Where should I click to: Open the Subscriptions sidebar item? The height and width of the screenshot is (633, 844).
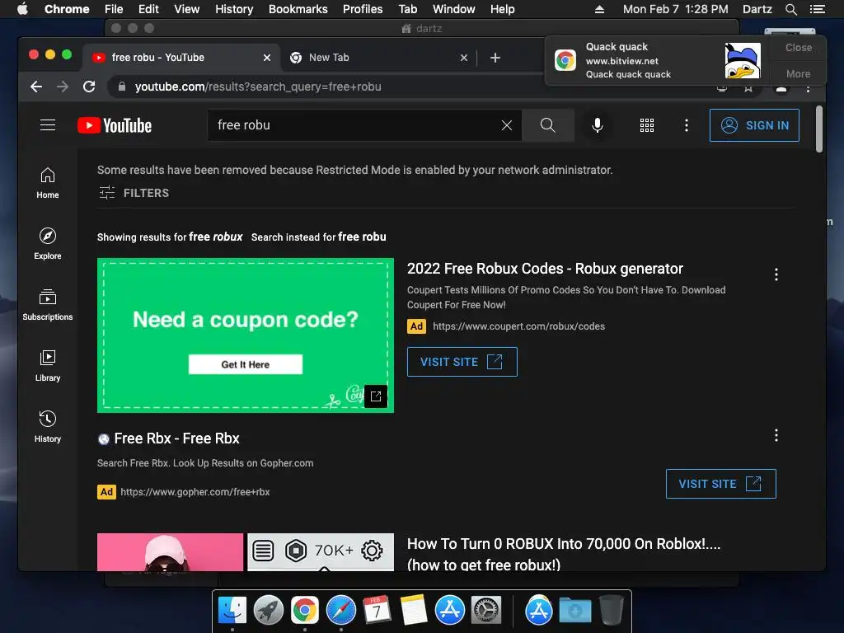click(x=47, y=305)
